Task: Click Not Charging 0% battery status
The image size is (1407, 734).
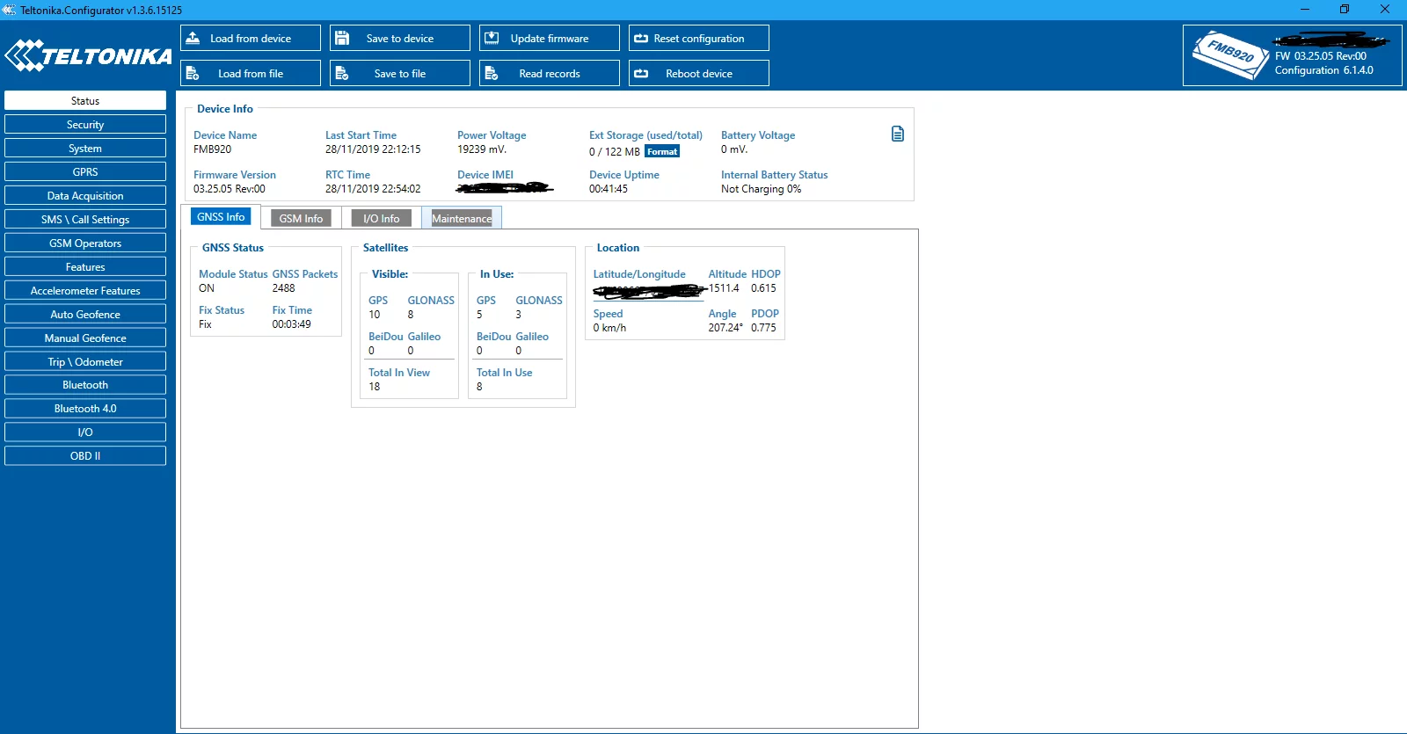Action: click(x=762, y=189)
